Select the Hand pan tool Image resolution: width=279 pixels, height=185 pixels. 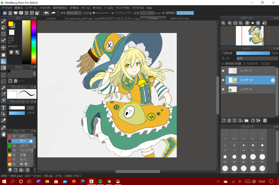click(x=3, y=134)
